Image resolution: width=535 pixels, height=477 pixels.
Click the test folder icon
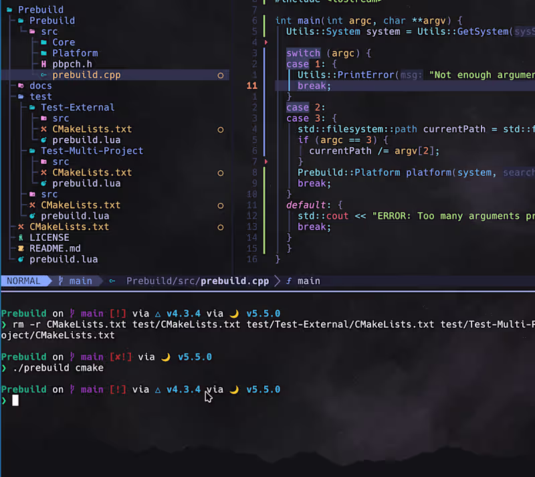[21, 96]
